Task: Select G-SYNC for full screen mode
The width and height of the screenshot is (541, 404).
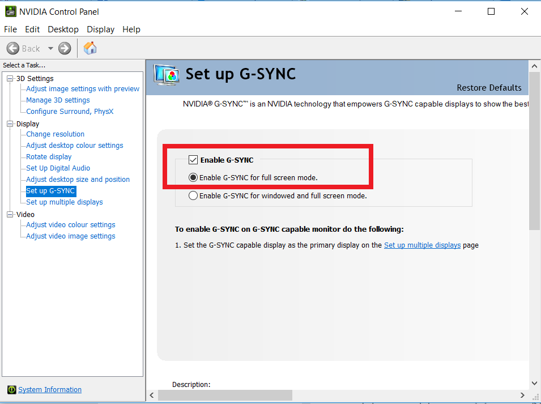Action: point(193,178)
